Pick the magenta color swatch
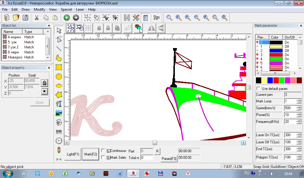The height and width of the screenshot is (178, 304). [287, 80]
